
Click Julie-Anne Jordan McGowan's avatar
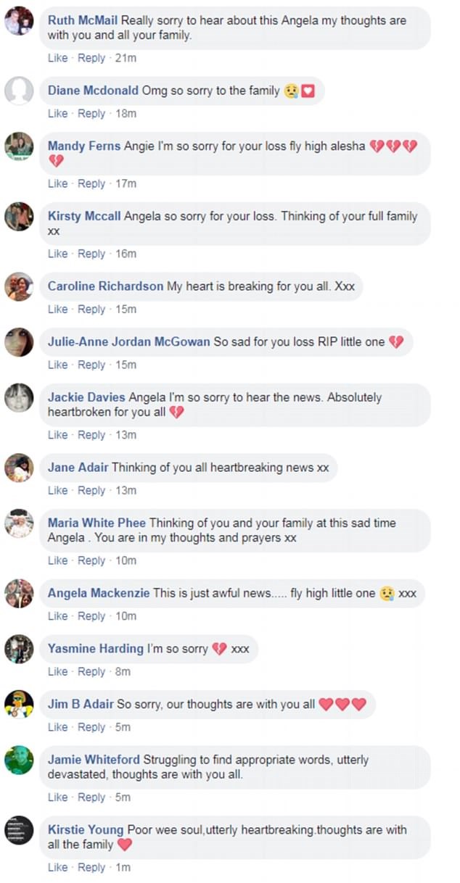tap(19, 342)
